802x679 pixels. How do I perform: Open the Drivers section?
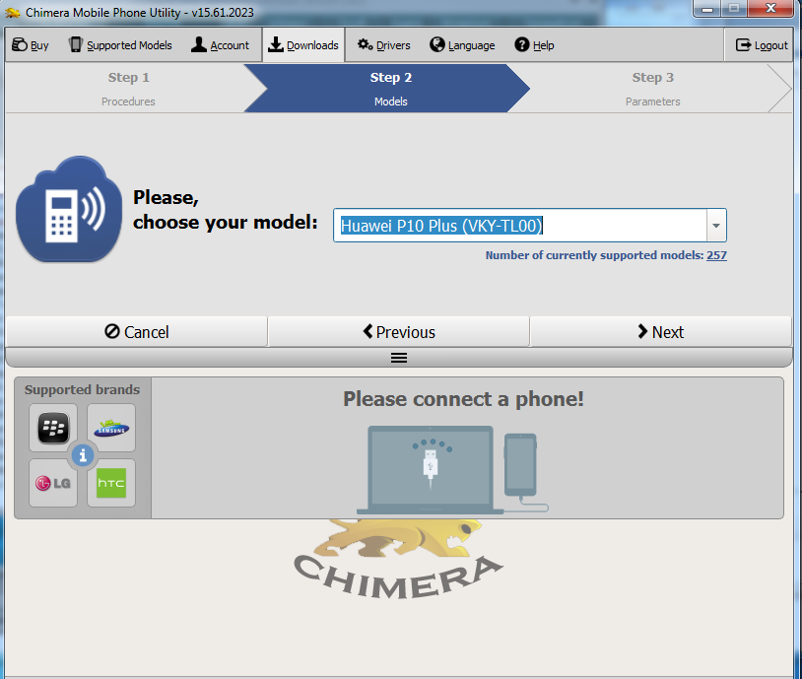click(383, 45)
